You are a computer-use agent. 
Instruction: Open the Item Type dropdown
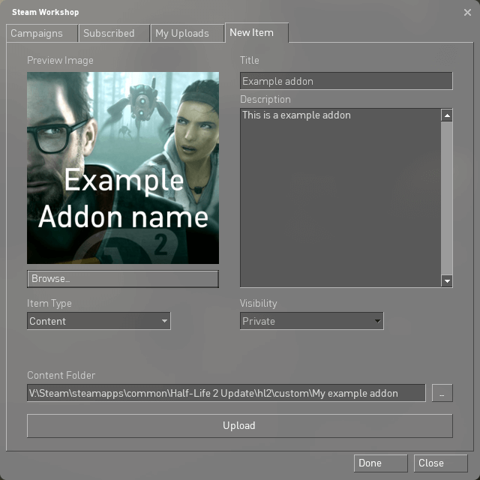click(x=98, y=321)
